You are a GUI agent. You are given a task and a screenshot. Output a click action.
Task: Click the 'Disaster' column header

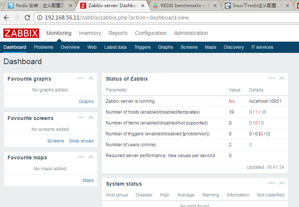(x=144, y=195)
